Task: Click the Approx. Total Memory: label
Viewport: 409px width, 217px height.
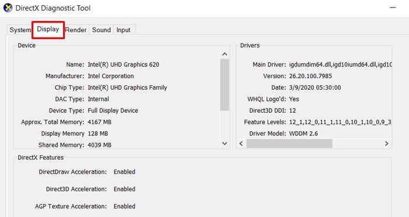Action: click(x=53, y=122)
